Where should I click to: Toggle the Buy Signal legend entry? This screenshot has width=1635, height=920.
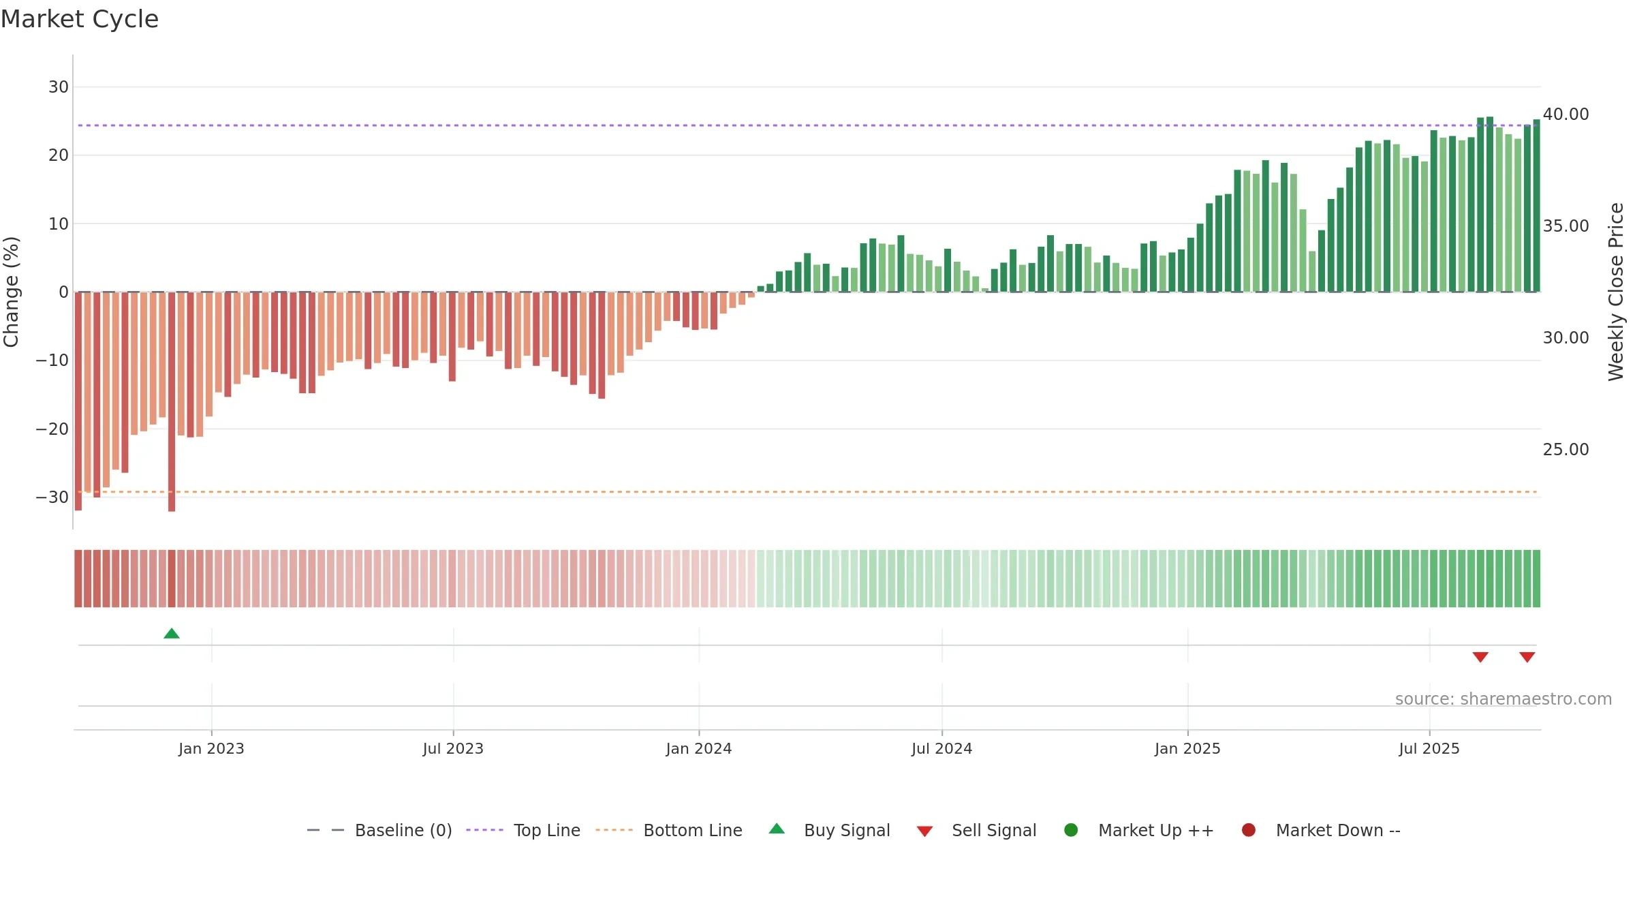coord(829,830)
